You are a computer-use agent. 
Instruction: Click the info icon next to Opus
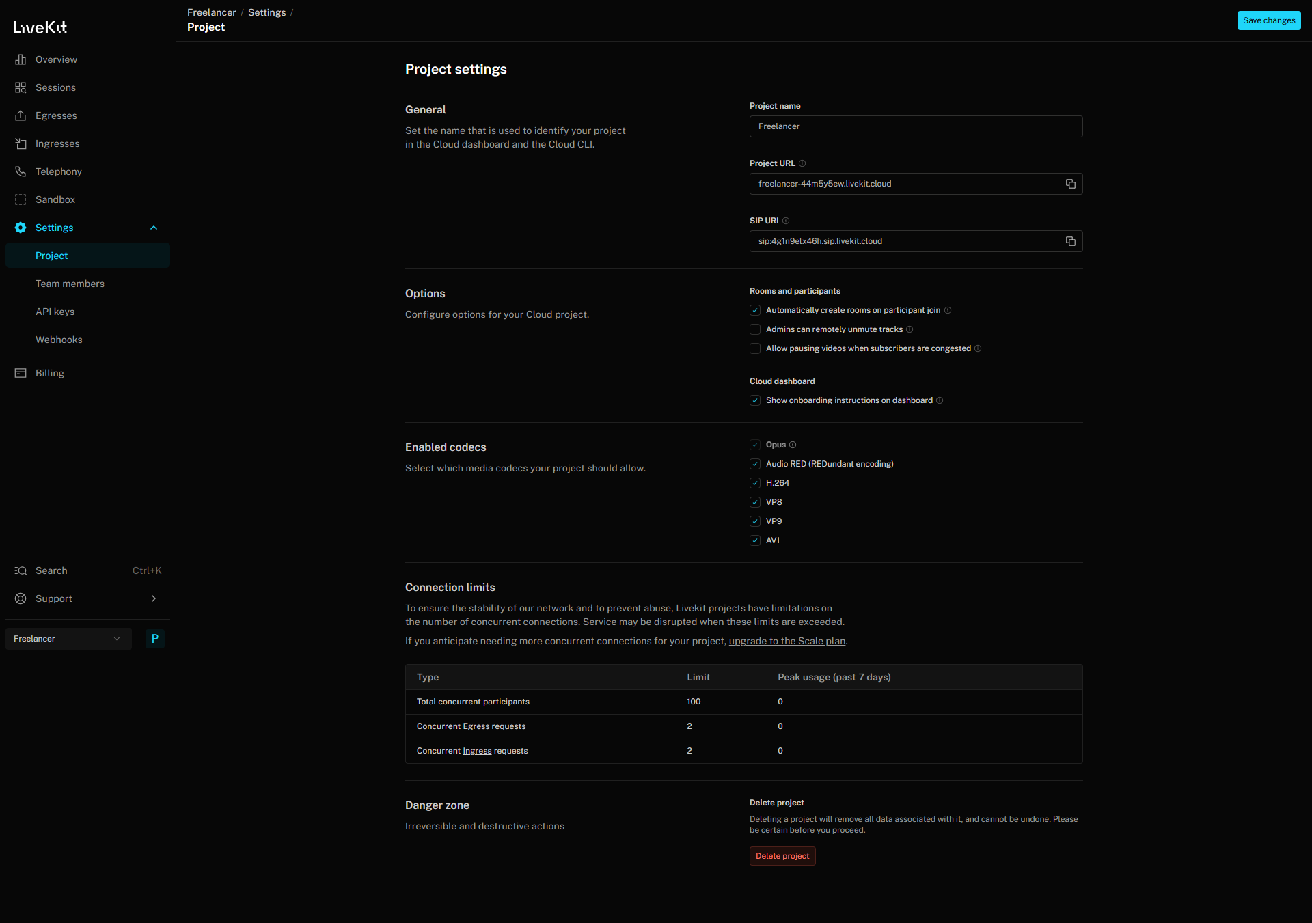[x=793, y=445]
